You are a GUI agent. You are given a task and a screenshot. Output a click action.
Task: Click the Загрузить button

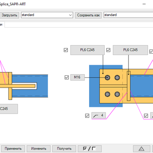(x=9, y=15)
